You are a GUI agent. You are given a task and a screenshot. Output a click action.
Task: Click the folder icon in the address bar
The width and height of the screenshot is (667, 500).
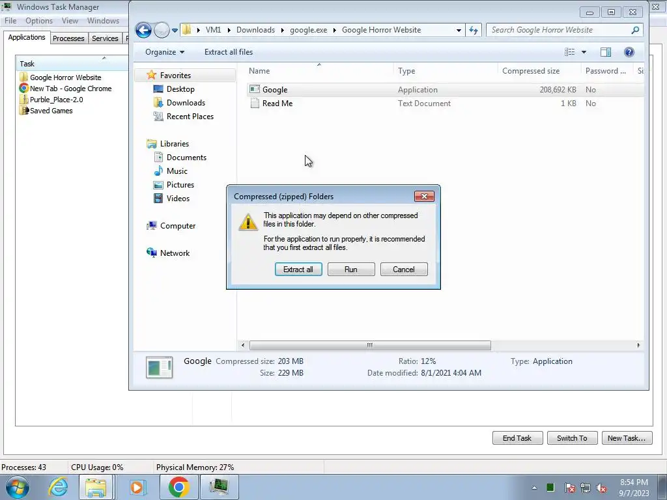(186, 30)
